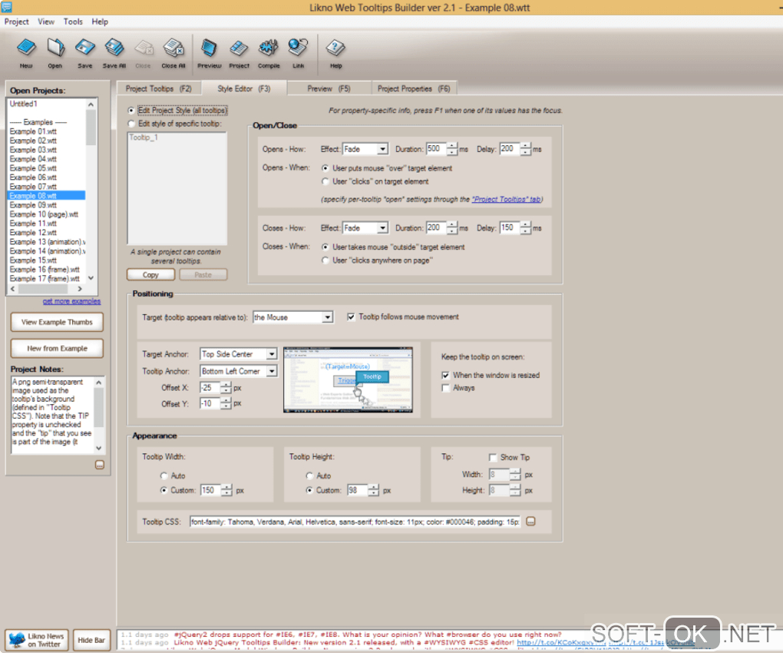Adjust the Offset X stepper
This screenshot has width=783, height=653.
(226, 388)
